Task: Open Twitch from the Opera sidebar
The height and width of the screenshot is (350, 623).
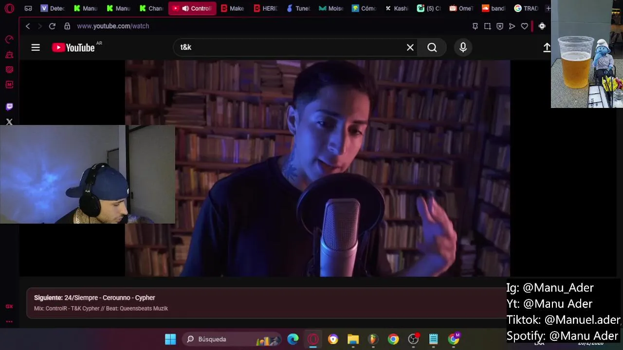Action: tap(9, 106)
